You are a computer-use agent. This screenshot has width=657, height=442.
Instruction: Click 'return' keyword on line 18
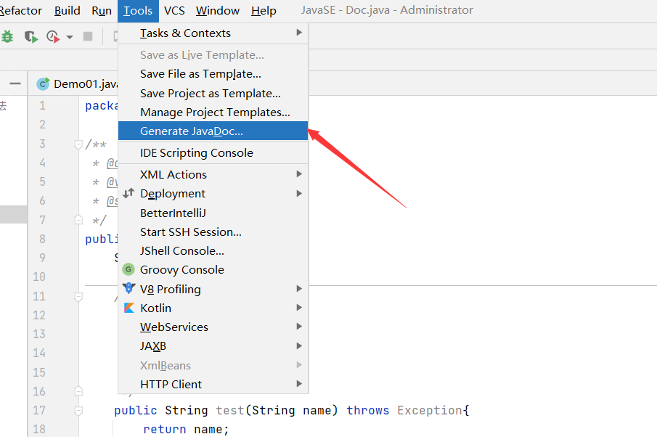tap(165, 430)
